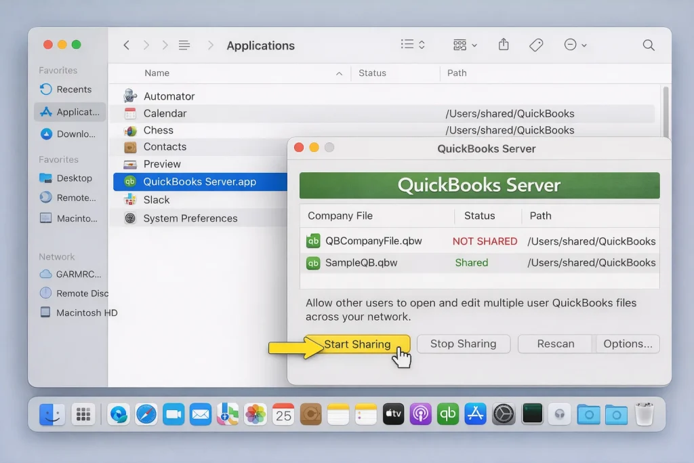Viewport: 694px width, 463px height.
Task: Click the Automator app icon in list
Action: [130, 96]
